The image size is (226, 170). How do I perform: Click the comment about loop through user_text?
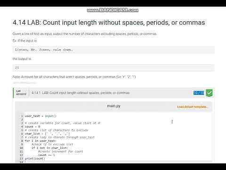pos(60,137)
